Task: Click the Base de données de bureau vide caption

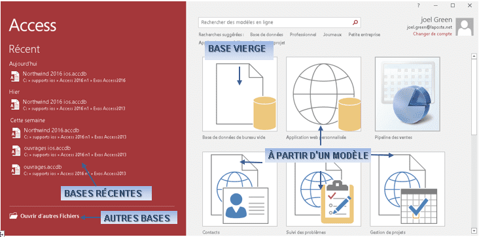Action: 234,137
